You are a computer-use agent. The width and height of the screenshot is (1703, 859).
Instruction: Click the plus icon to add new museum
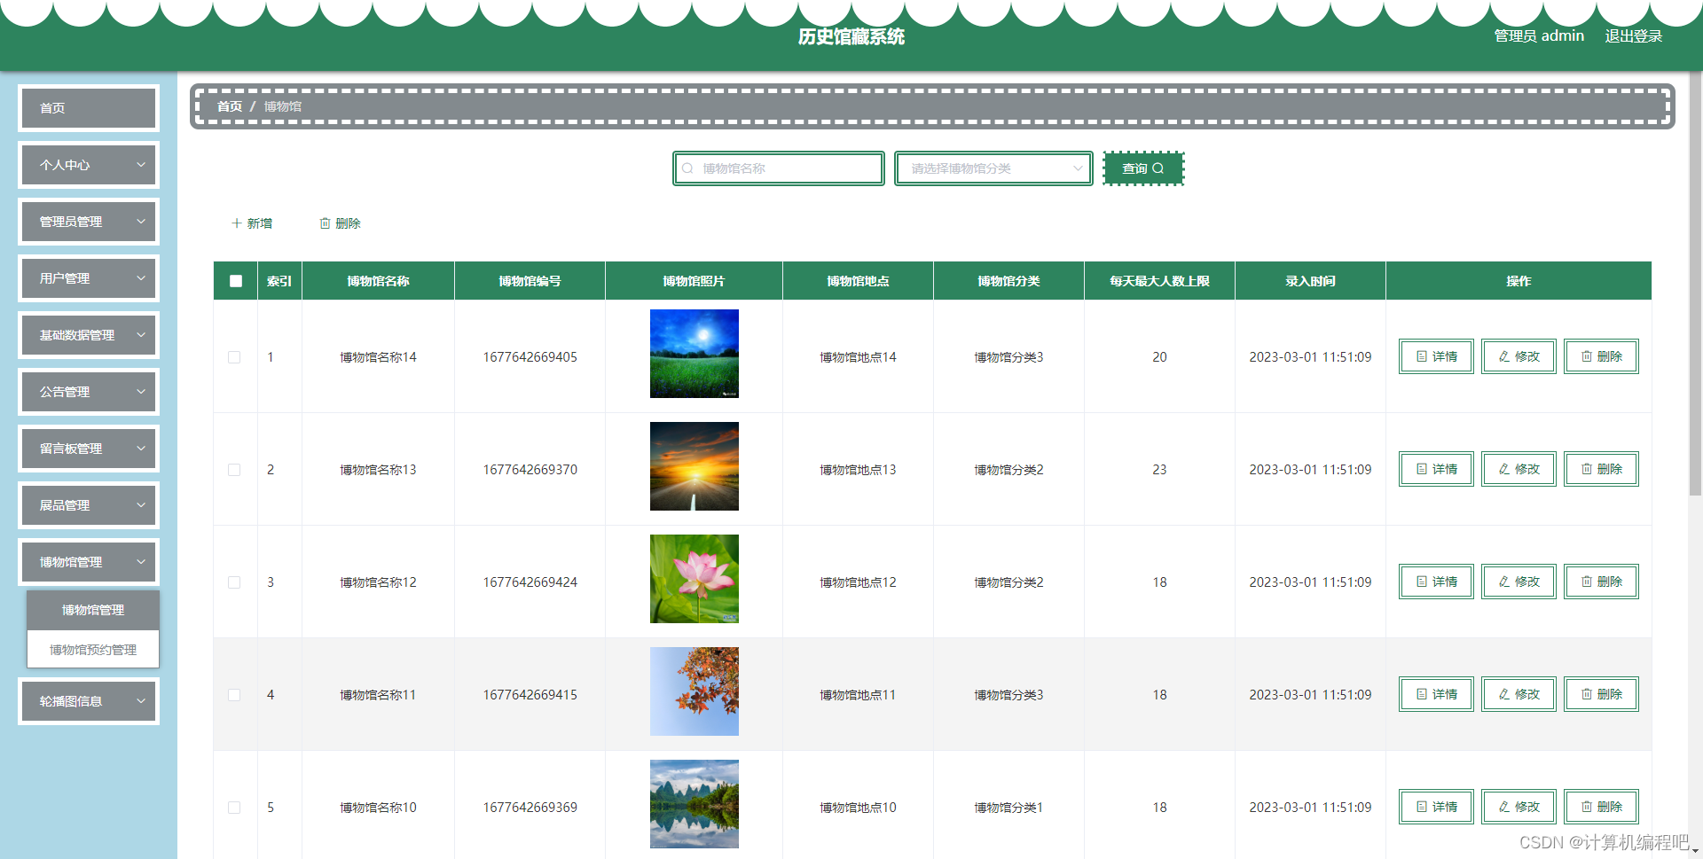pyautogui.click(x=235, y=223)
